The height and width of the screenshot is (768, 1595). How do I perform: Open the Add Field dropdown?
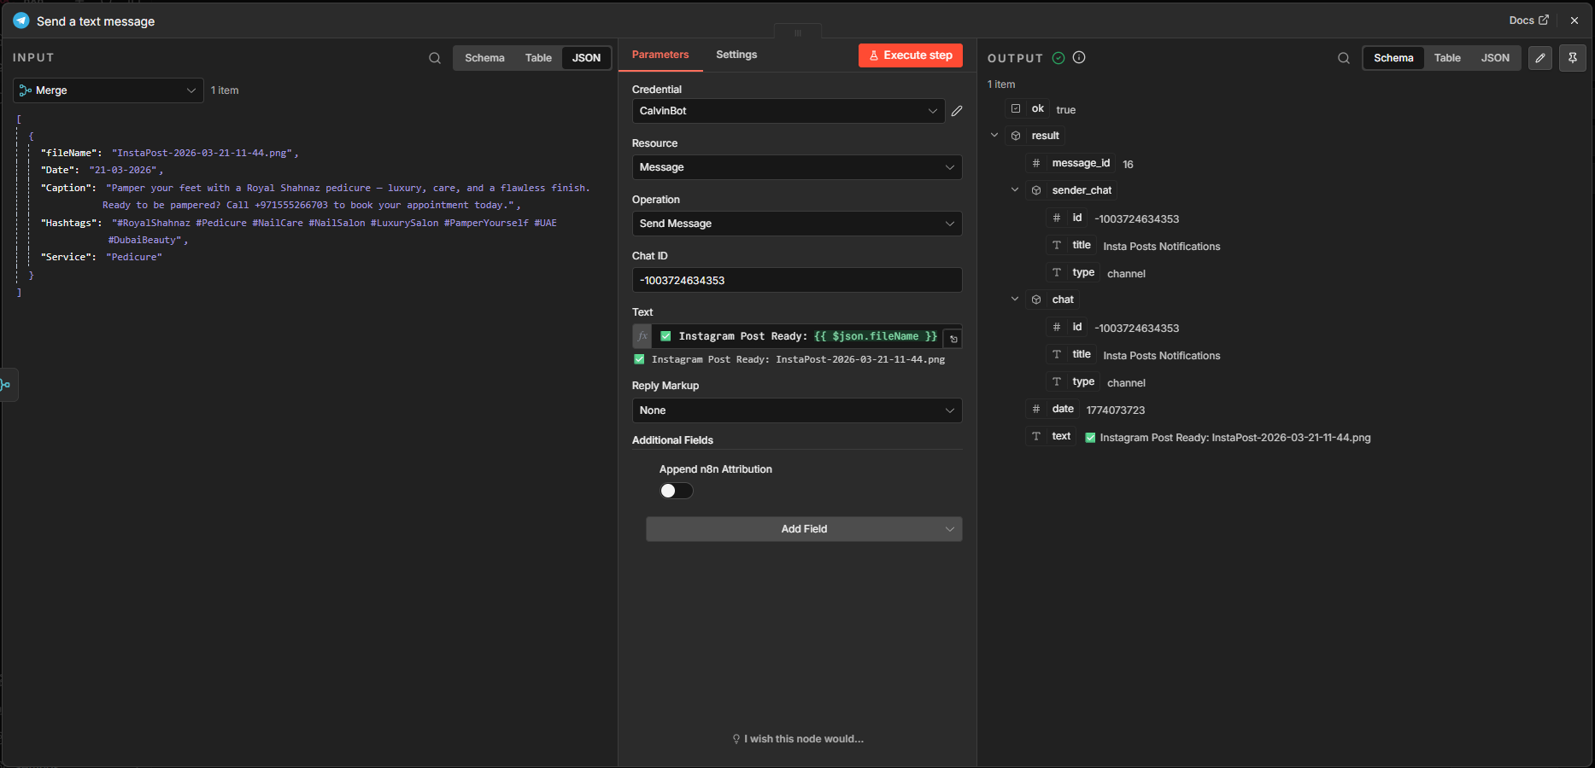point(803,529)
